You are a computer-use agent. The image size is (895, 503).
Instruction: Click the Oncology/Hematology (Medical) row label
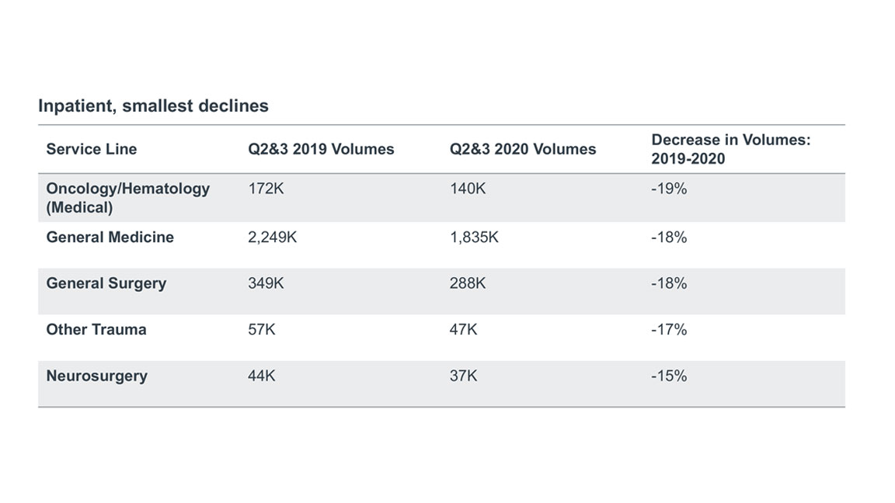click(127, 198)
